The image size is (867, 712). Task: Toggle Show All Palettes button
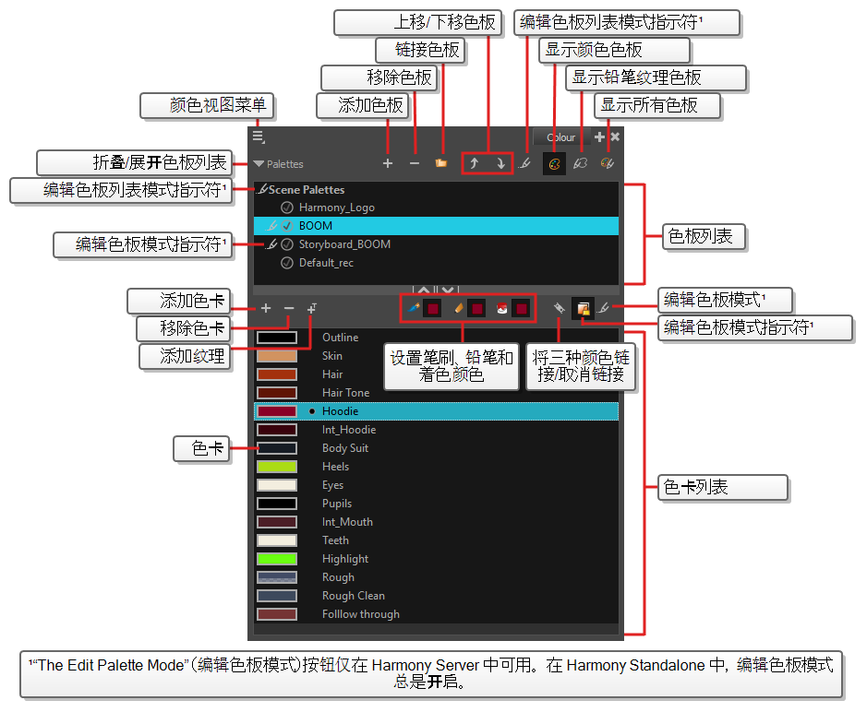pos(607,163)
